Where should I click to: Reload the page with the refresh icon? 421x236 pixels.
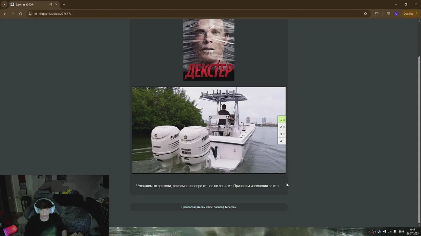(x=20, y=14)
